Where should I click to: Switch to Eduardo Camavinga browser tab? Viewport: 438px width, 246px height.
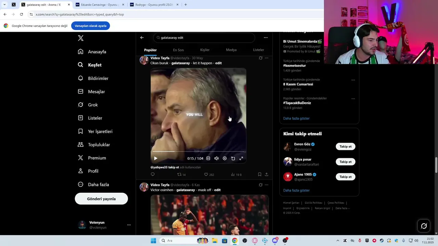pyautogui.click(x=99, y=5)
